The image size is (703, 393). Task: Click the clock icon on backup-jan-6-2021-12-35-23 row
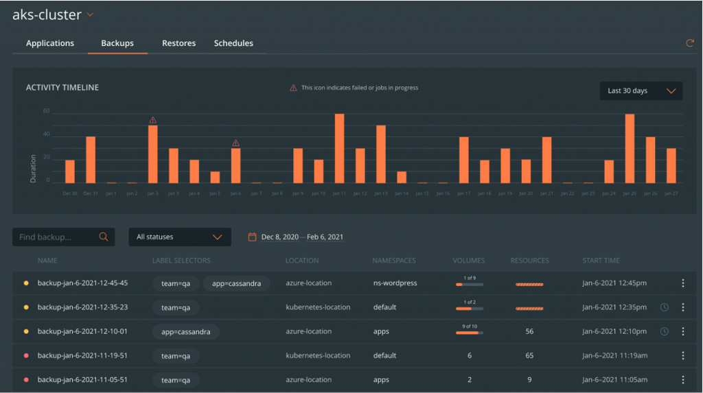[664, 307]
